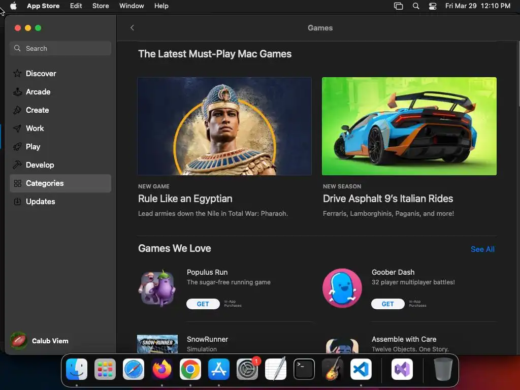
Task: Open Visual Studio purple Dock icon
Action: point(402,369)
